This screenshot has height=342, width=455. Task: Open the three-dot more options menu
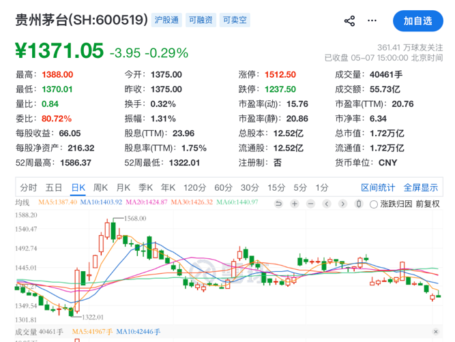click(x=372, y=20)
